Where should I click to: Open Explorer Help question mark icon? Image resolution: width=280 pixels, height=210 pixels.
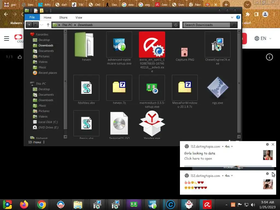[x=238, y=17]
